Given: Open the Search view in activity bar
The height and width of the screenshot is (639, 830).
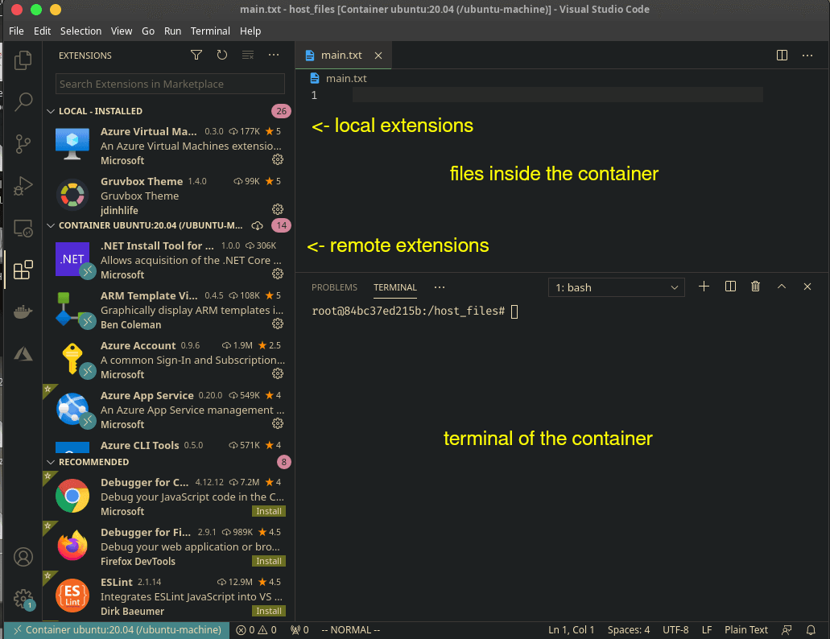Looking at the screenshot, I should [x=23, y=101].
